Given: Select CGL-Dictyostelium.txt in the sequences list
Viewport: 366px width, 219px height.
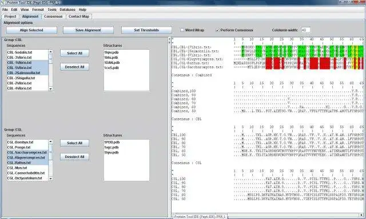Looking at the screenshot, I should pos(27,178).
